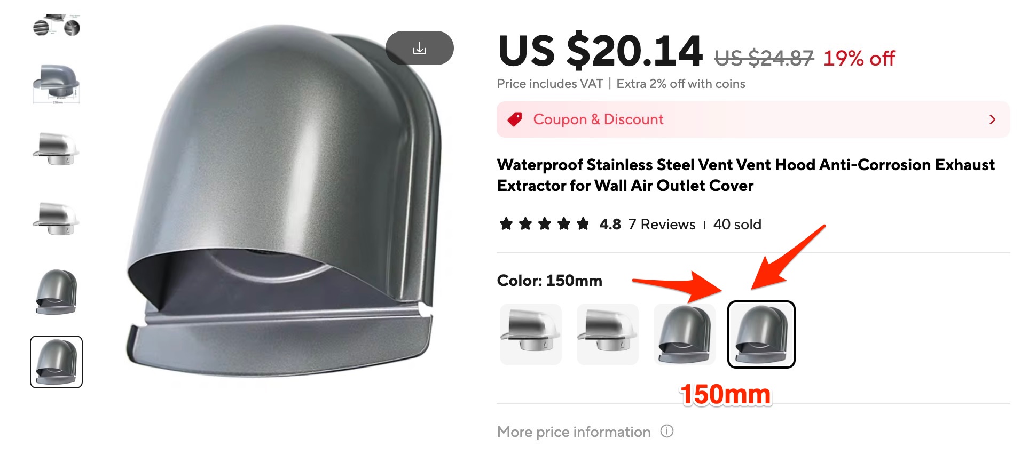View the selected bottom vent thumbnail
Image resolution: width=1021 pixels, height=463 pixels.
coord(57,362)
